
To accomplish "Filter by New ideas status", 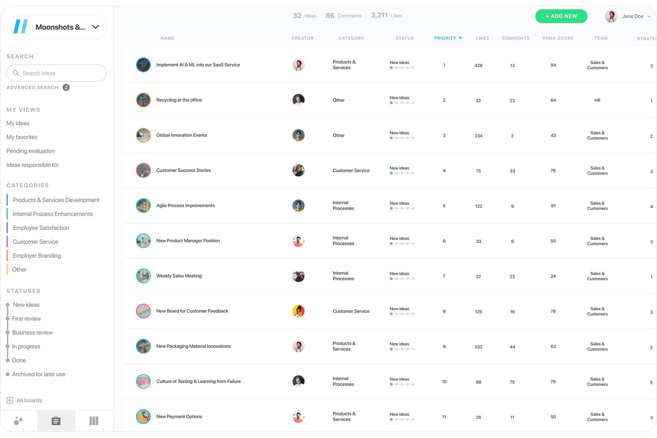I will point(26,305).
